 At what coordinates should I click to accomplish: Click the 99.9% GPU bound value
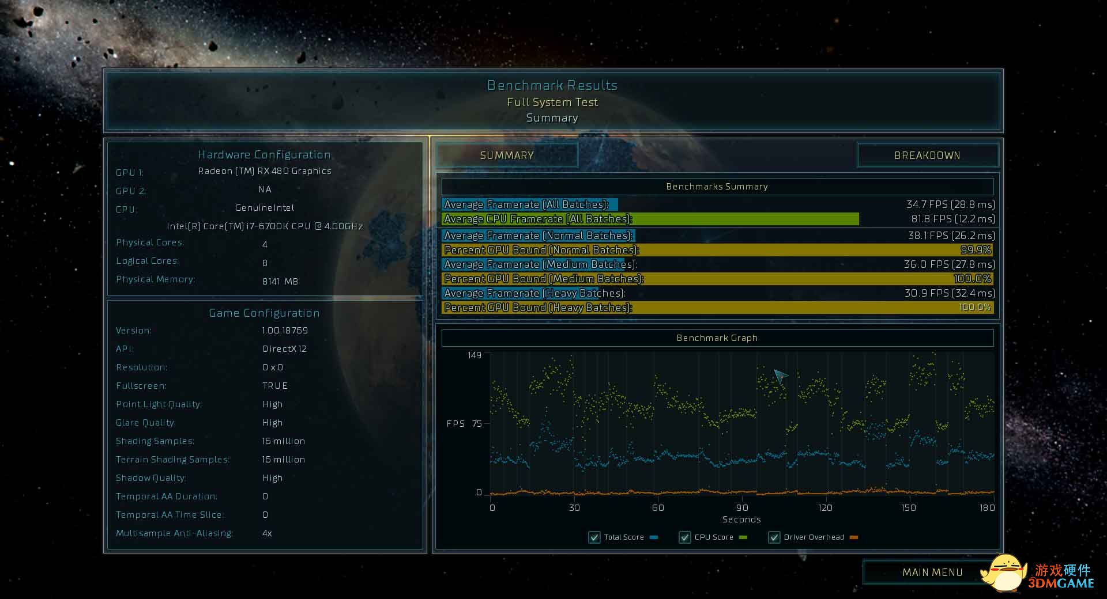[x=976, y=250]
